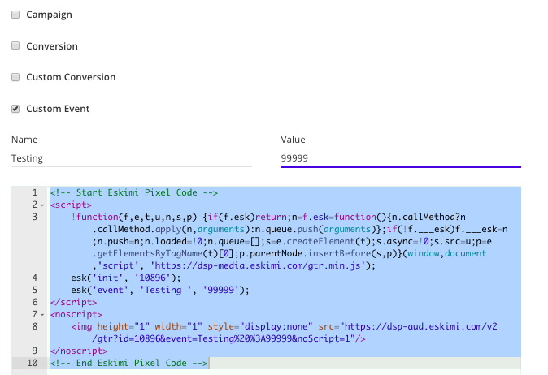Click the img tag dsp-aud.eskimi.com URL
Screen dimensions: 548x375
(x=419, y=326)
